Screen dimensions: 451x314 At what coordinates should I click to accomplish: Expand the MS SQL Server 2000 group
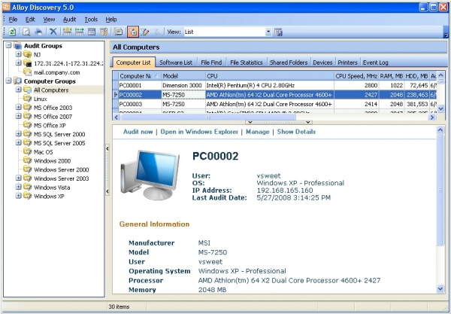click(19, 134)
